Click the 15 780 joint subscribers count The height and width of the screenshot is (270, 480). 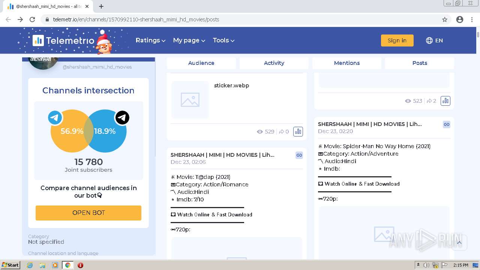coord(88,162)
